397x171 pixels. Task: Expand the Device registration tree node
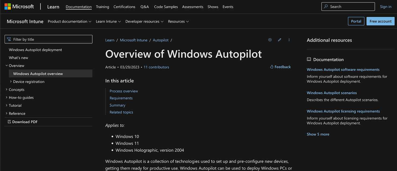pos(11,81)
